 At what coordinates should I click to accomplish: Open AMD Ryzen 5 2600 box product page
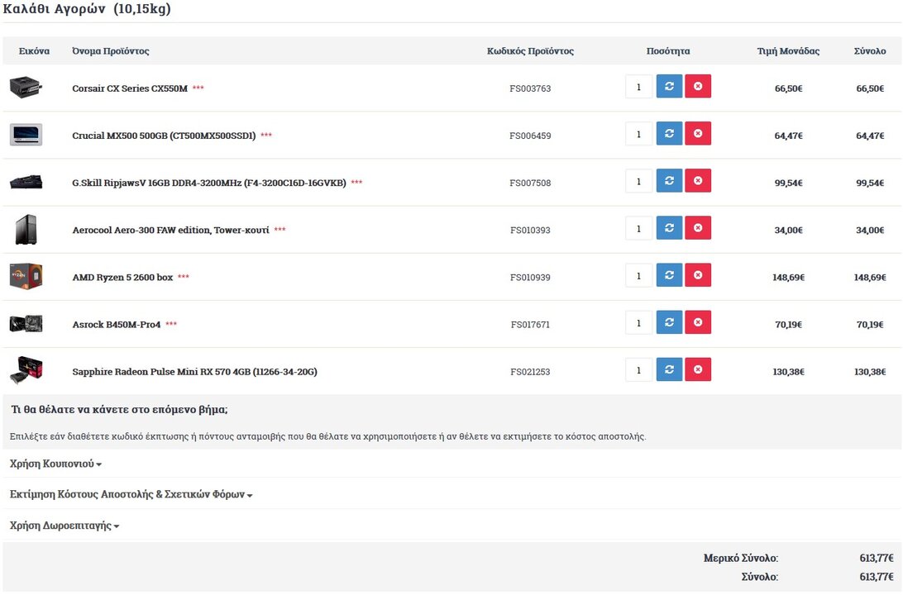coord(122,277)
